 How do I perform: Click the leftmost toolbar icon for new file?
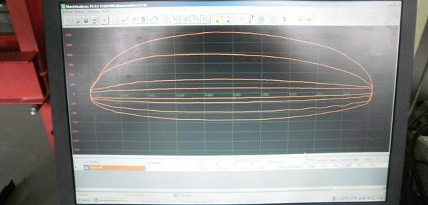pos(70,21)
